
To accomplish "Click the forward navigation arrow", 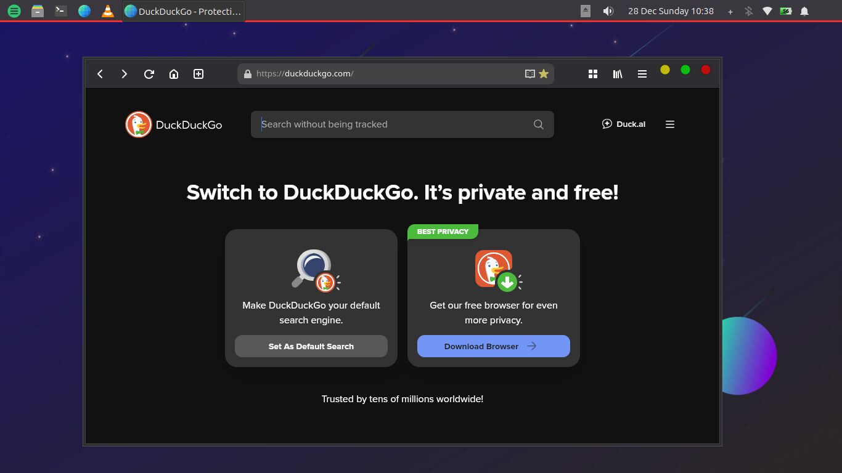I will (125, 74).
